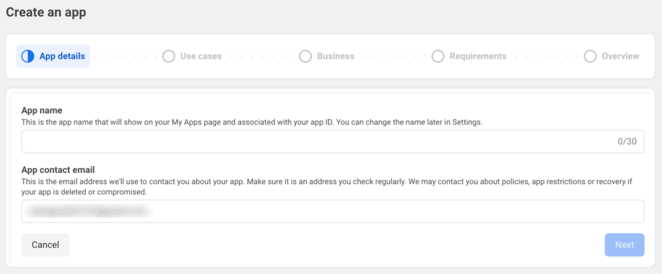
Task: Click the Next button
Action: pyautogui.click(x=624, y=245)
